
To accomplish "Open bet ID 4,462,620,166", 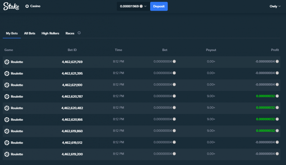I will tap(72, 120).
